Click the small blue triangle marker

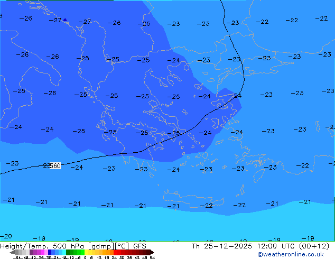[x=65, y=20]
